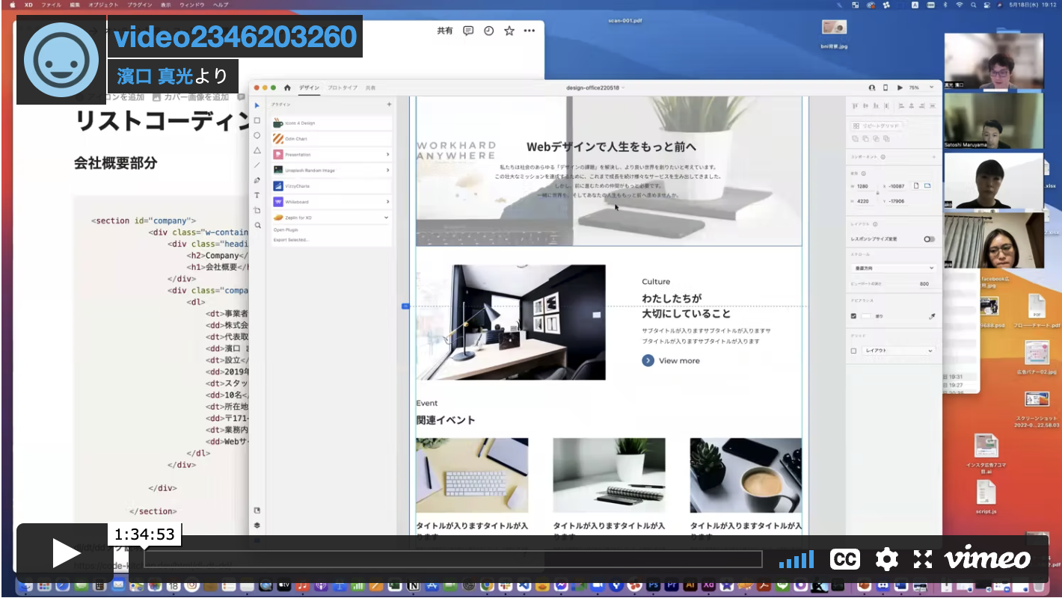Screen dimensions: 1062x598
Task: Open the fill color swatch
Action: (x=866, y=316)
